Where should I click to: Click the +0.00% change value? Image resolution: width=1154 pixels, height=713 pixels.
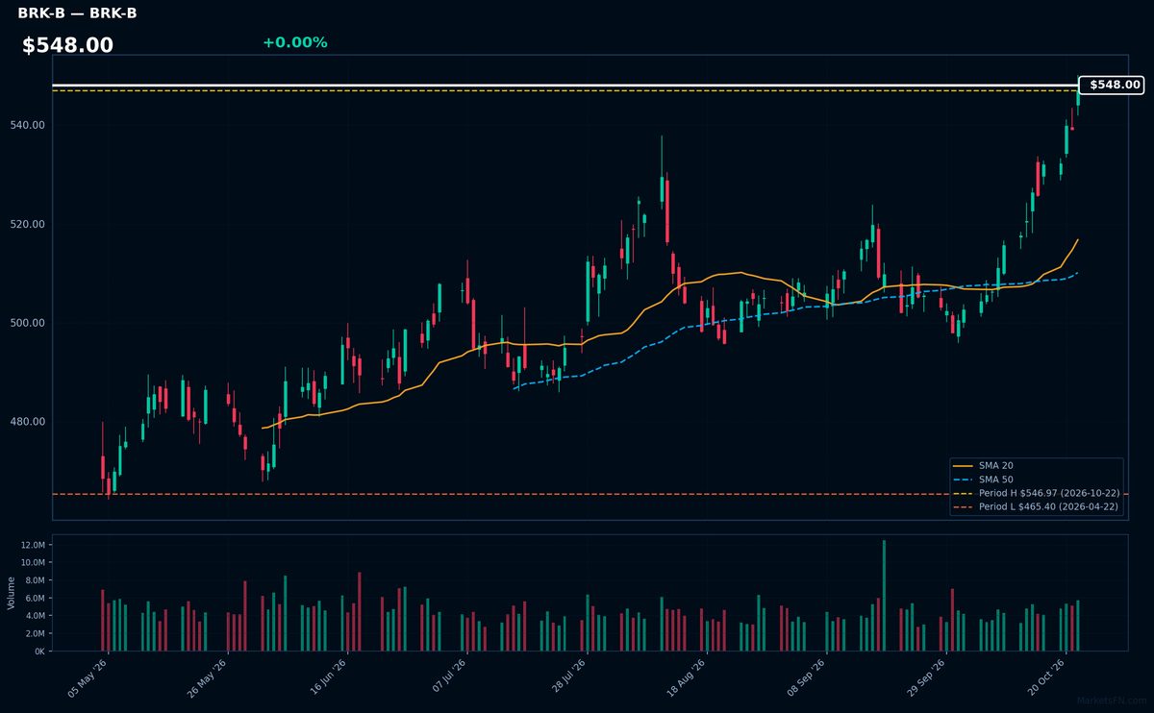294,42
